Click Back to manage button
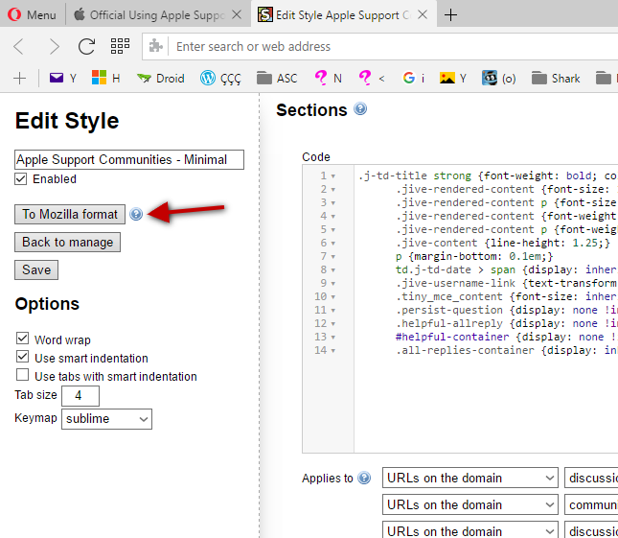Screen dimensions: 618x538 67,243
